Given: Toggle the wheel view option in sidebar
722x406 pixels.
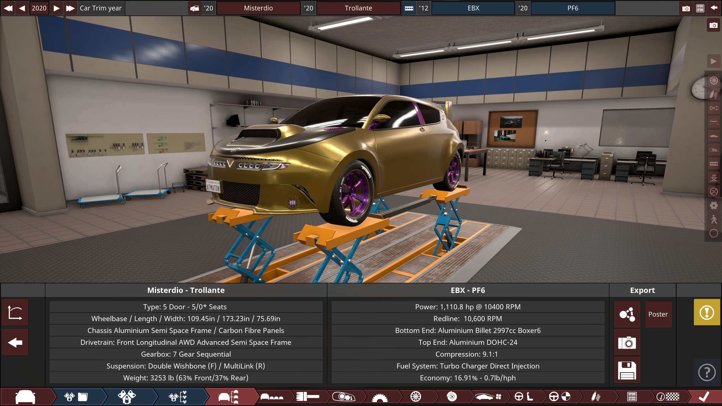Looking at the screenshot, I should click(714, 81).
